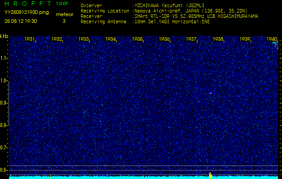Image resolution: width=282 pixels, height=179 pixels.
Task: Click the 1934 time marker
Action: 110,39
